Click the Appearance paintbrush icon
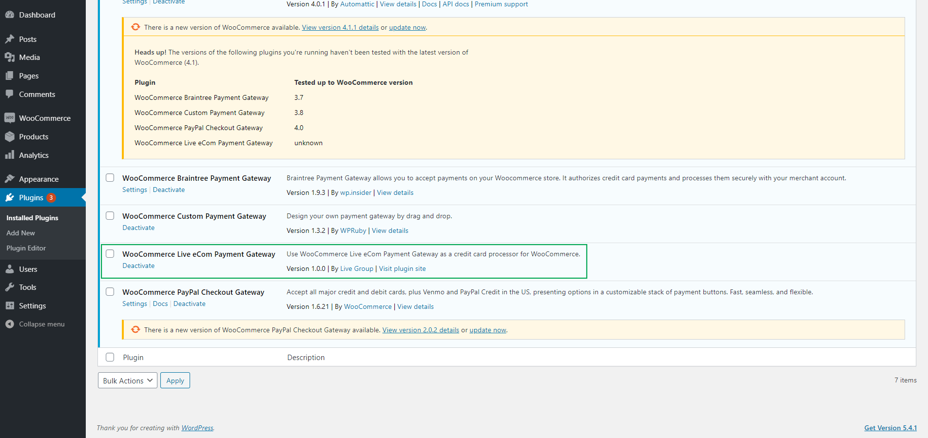The image size is (928, 438). coord(10,179)
